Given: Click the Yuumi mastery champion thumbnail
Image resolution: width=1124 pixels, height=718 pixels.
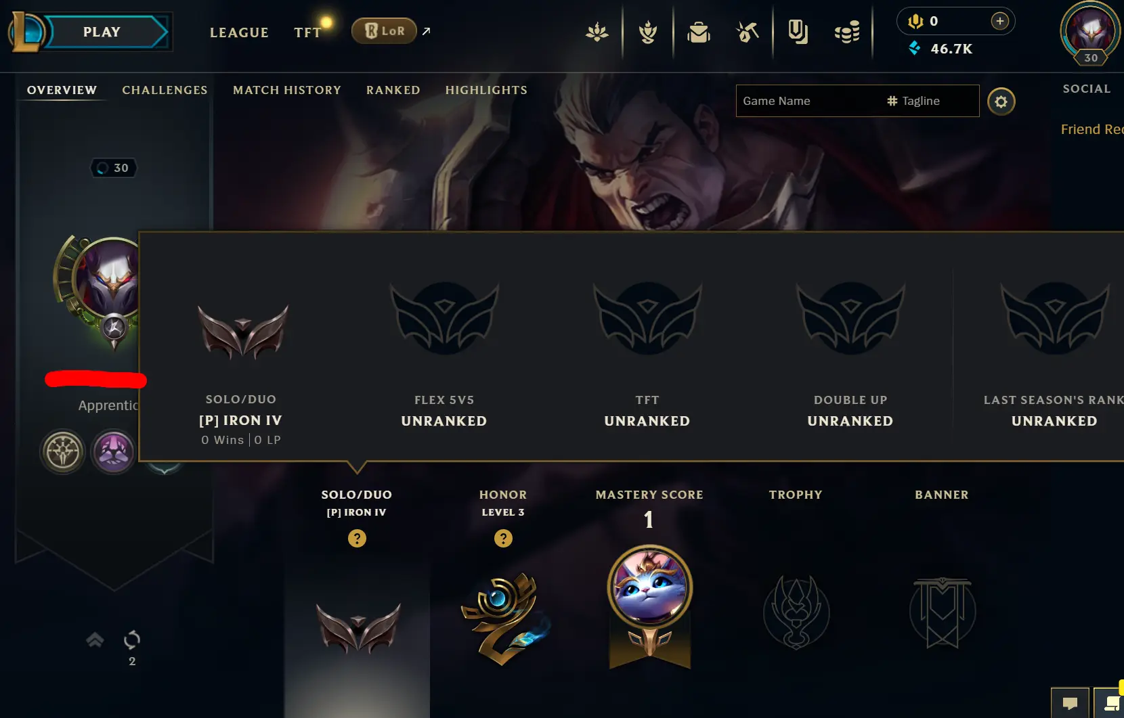Looking at the screenshot, I should pos(649,587).
